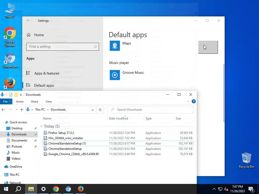Image resolution: width=259 pixels, height=194 pixels.
Task: Click Properties quick access toolbar icon
Action: tap(11, 95)
